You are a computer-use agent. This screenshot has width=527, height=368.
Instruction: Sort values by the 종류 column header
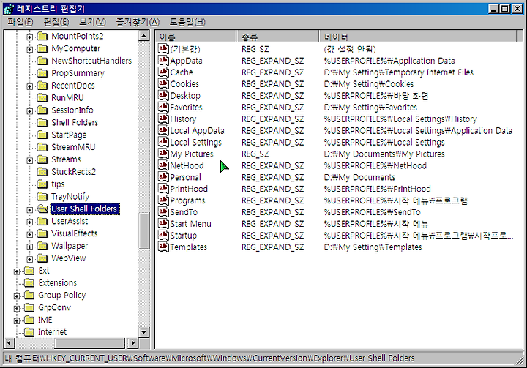(x=278, y=37)
